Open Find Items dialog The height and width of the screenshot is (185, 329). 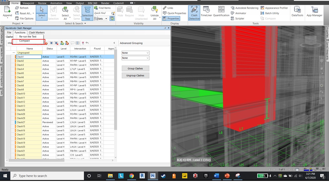[x=102, y=8]
